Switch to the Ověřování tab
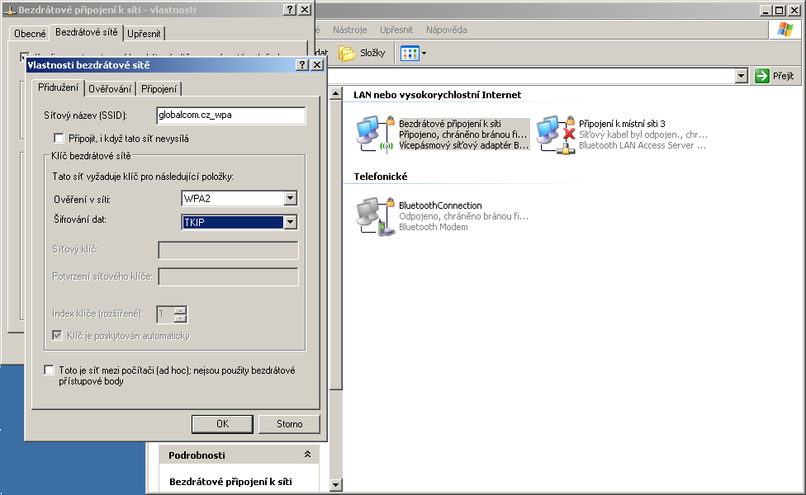This screenshot has width=806, height=495. (110, 88)
